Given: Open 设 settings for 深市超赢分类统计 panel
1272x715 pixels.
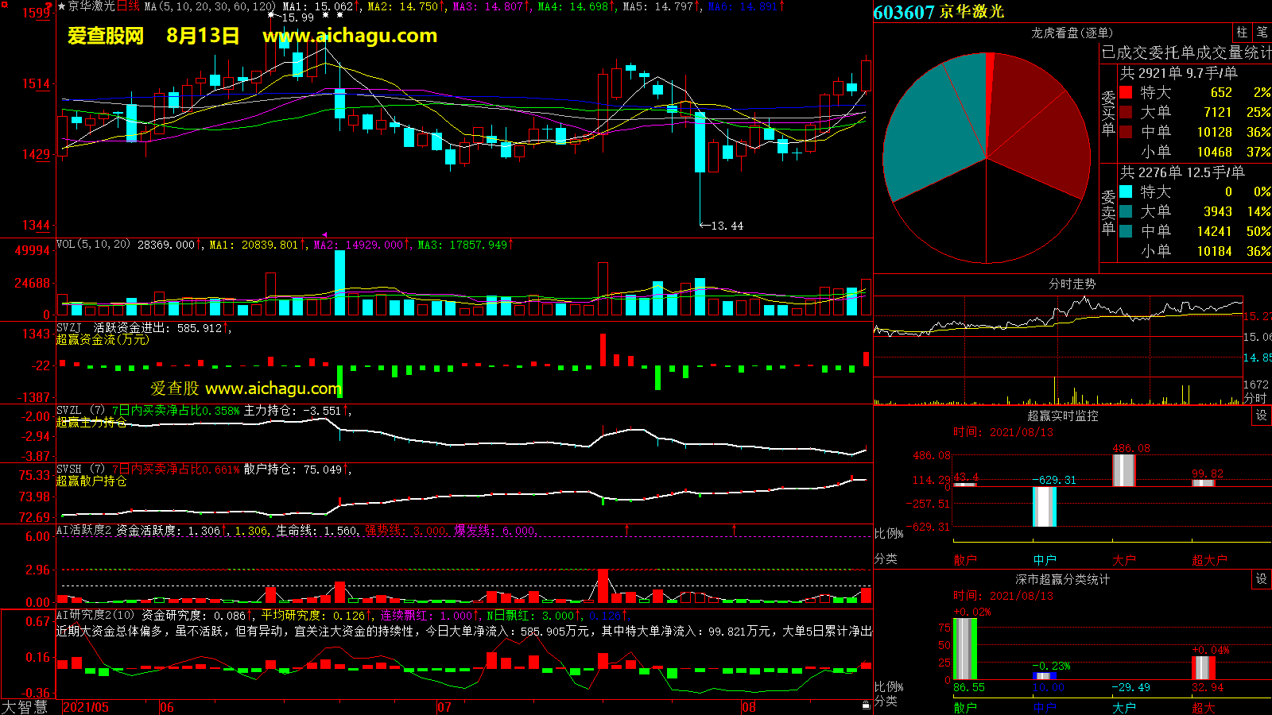Looking at the screenshot, I should pos(1262,579).
